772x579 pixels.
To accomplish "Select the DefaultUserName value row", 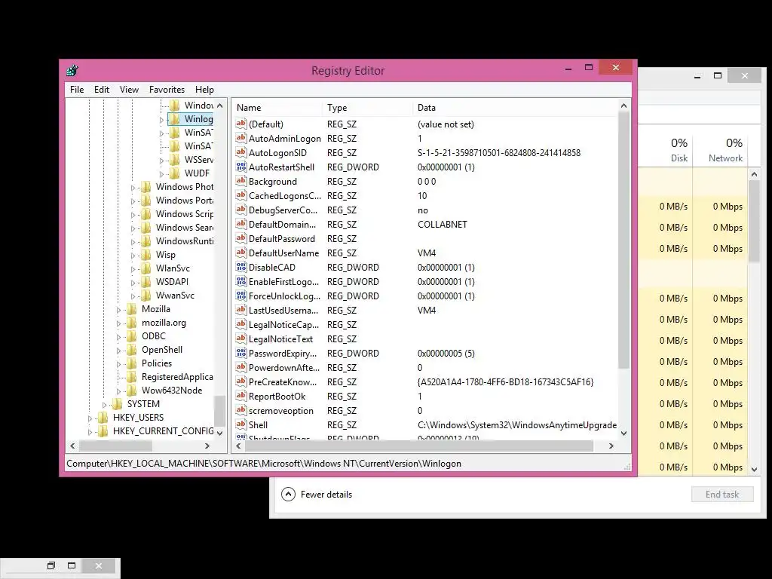I will pos(426,253).
